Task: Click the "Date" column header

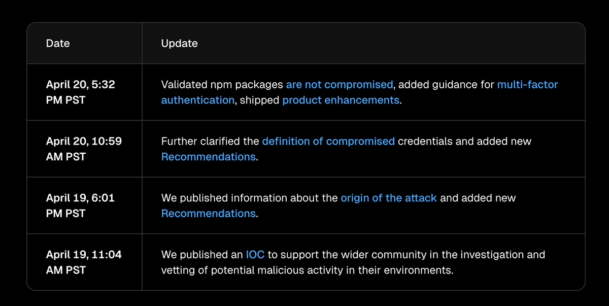Action: pyautogui.click(x=58, y=44)
